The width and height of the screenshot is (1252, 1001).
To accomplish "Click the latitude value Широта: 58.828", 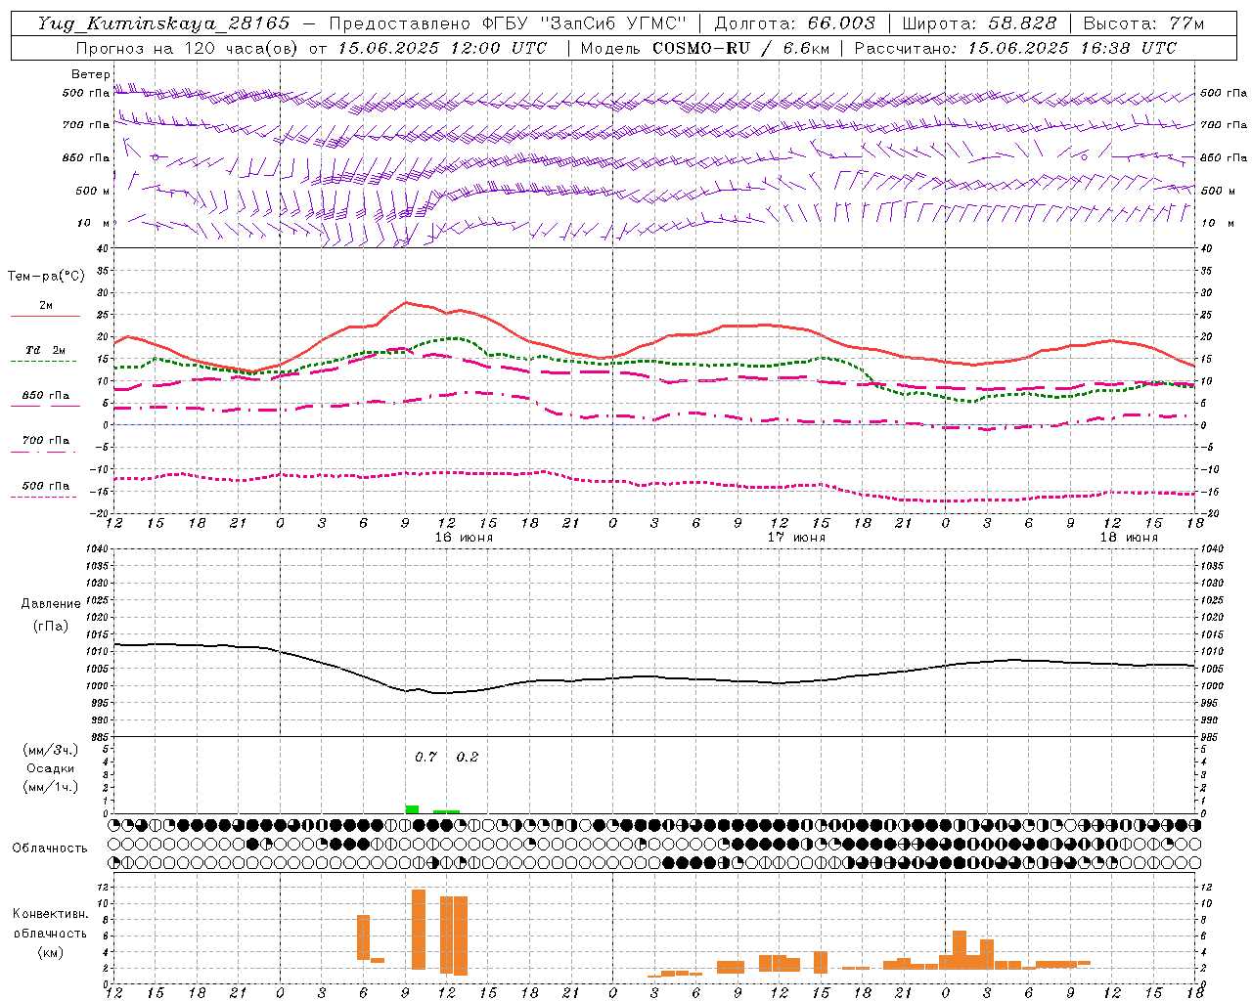I will (x=979, y=23).
